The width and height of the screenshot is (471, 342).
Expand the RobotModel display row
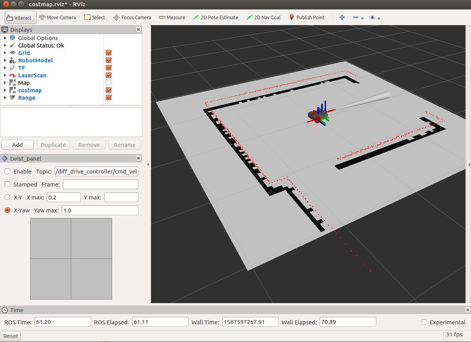pyautogui.click(x=5, y=60)
